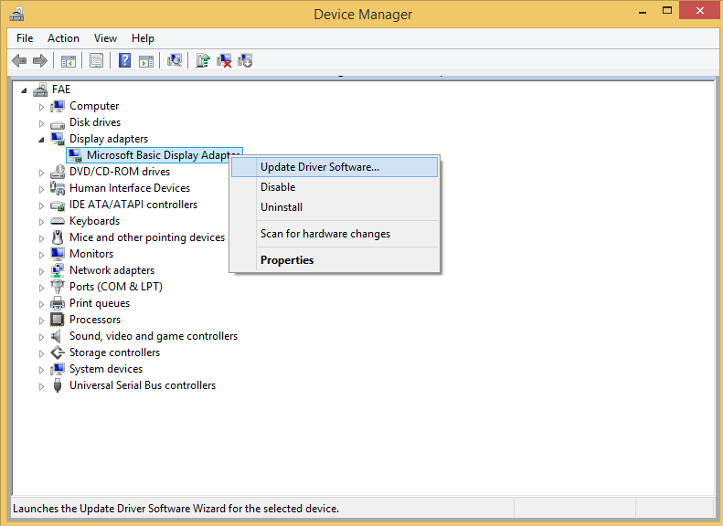Viewport: 723px width, 526px height.
Task: Open the Action menu
Action: tap(63, 38)
